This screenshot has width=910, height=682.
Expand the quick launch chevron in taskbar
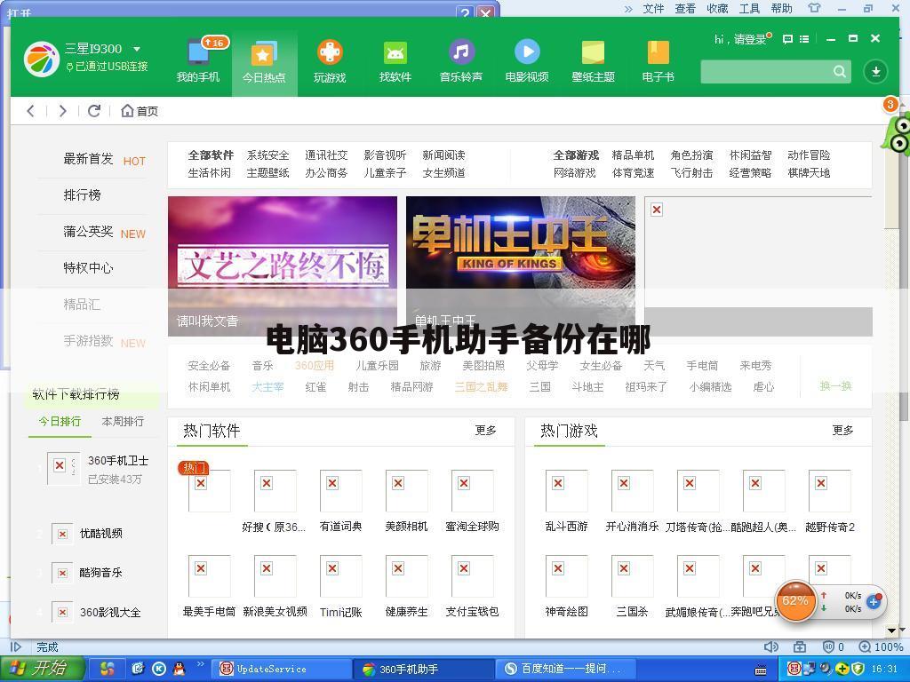click(x=200, y=664)
